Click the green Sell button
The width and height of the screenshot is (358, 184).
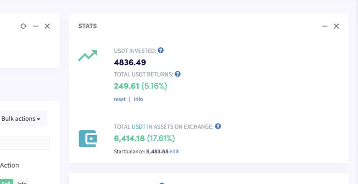click(x=6, y=182)
